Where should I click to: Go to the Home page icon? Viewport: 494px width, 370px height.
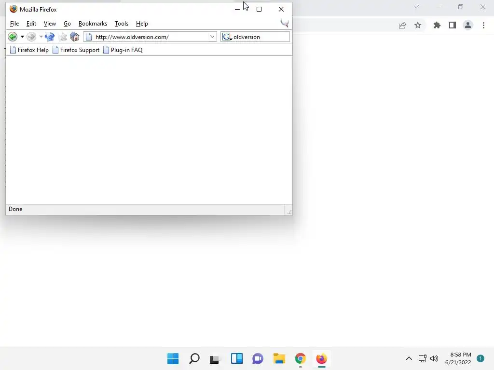pos(75,37)
